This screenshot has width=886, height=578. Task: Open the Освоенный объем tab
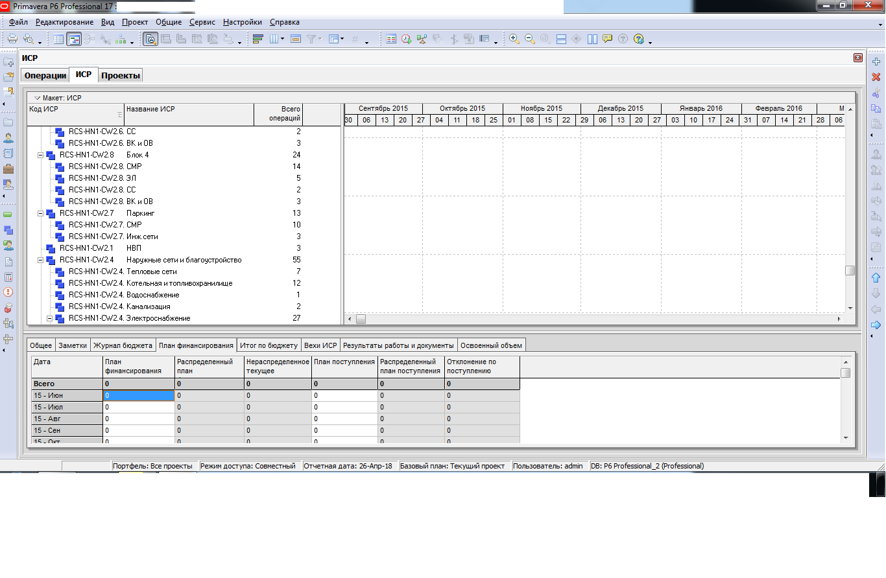point(491,345)
